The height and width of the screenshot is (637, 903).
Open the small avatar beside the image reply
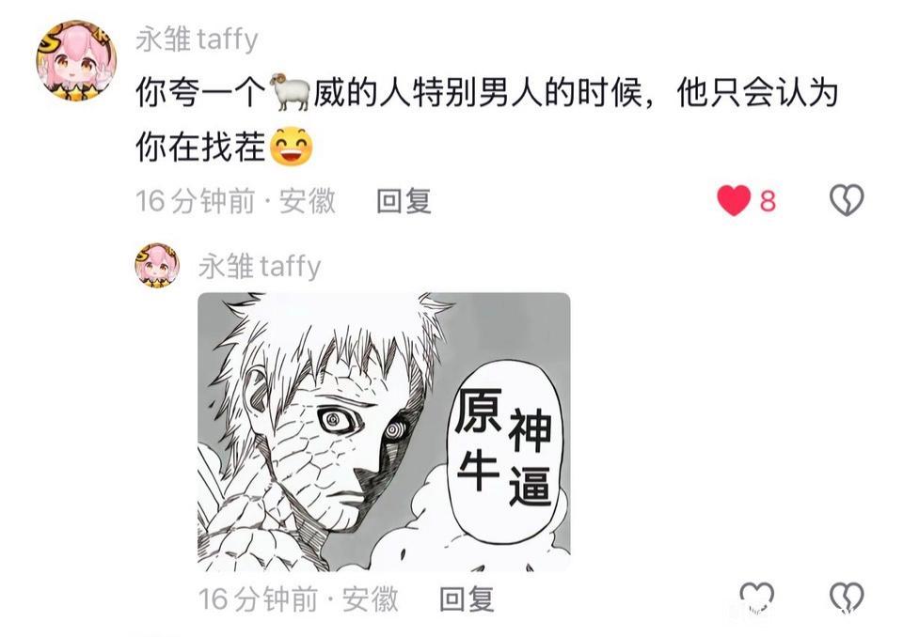[157, 265]
